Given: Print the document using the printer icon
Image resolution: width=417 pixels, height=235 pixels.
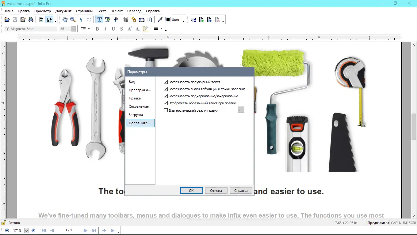Looking at the screenshot, I should click(31, 20).
